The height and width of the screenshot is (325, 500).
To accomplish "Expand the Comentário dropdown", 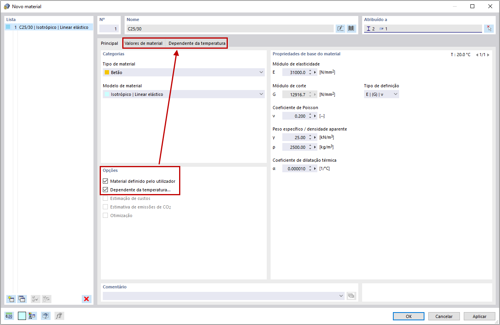I will click(342, 296).
